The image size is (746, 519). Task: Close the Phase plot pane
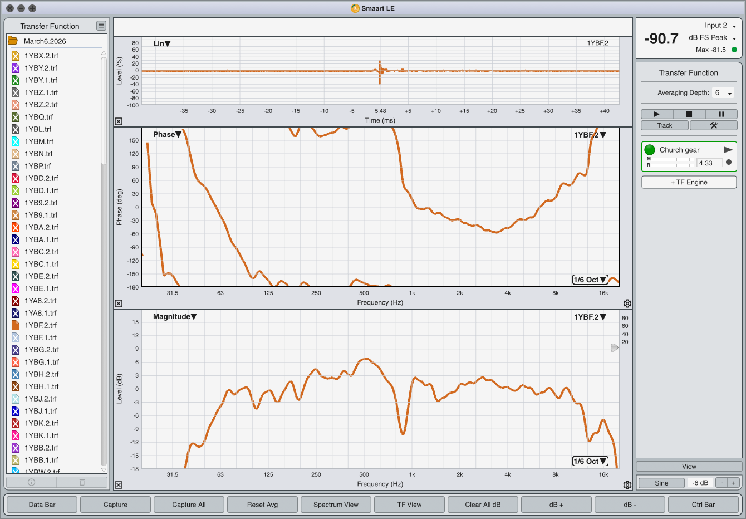119,303
